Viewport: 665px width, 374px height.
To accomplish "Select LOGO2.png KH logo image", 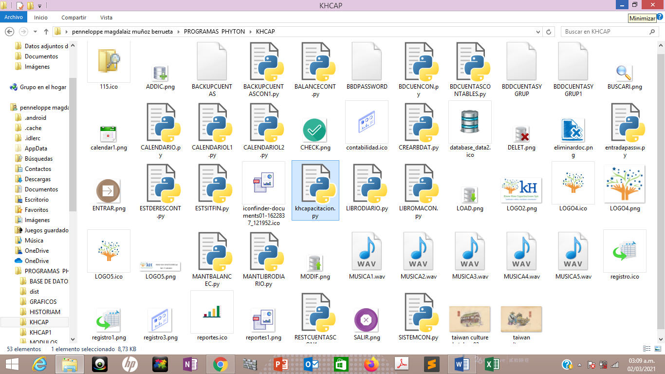I will pyautogui.click(x=521, y=191).
